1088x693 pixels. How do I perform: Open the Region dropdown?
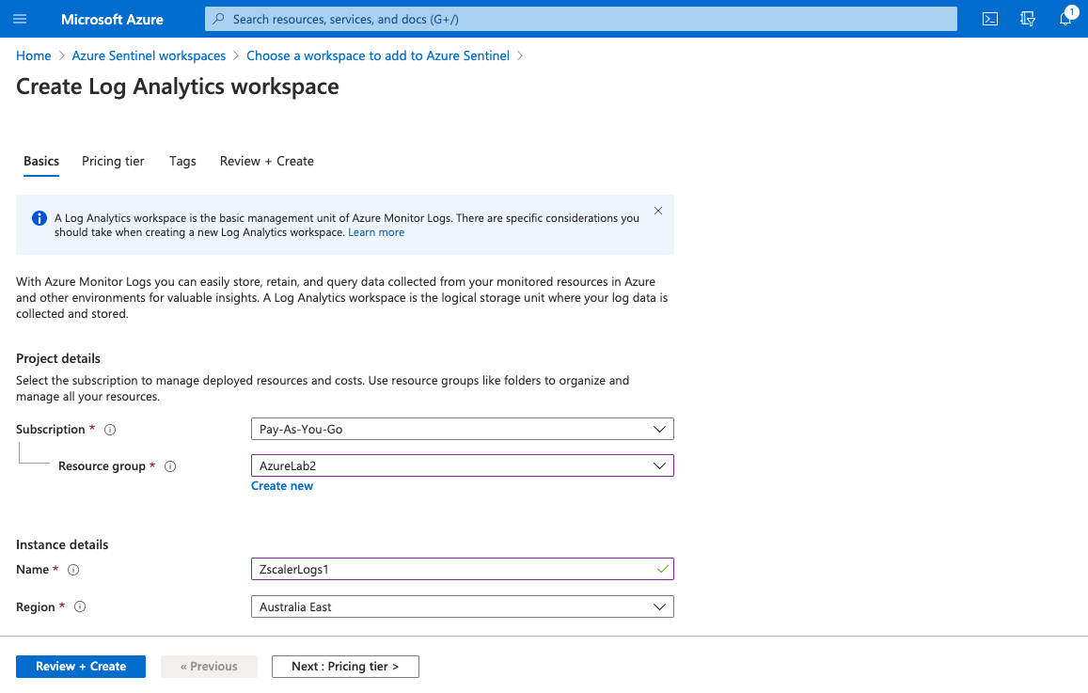click(462, 607)
